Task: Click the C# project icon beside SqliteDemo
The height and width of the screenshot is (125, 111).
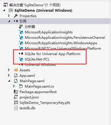Action: (x=11, y=10)
